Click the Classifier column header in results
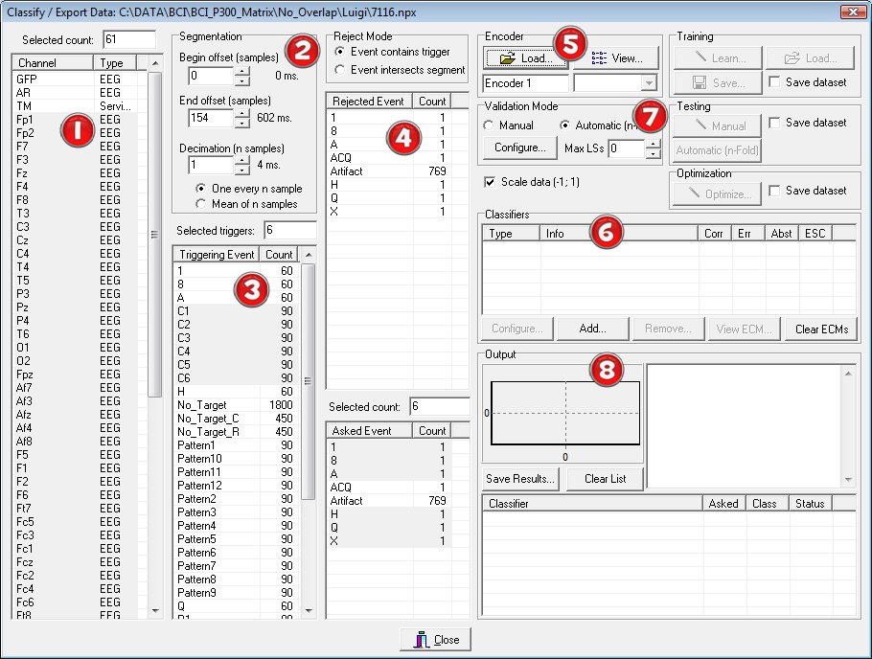Image resolution: width=872 pixels, height=659 pixels. [593, 503]
